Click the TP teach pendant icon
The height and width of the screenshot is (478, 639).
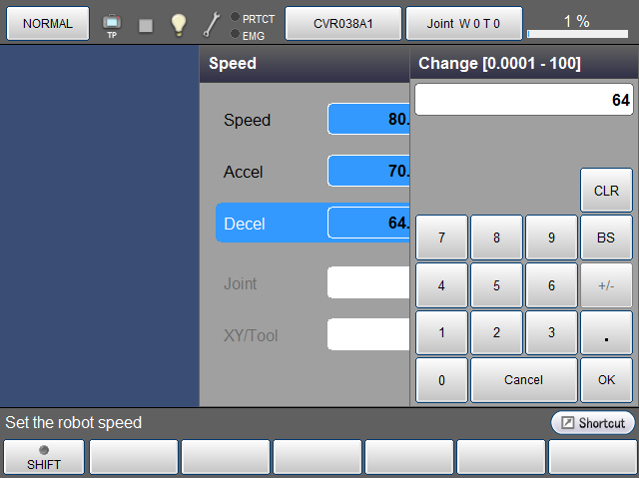click(x=112, y=24)
